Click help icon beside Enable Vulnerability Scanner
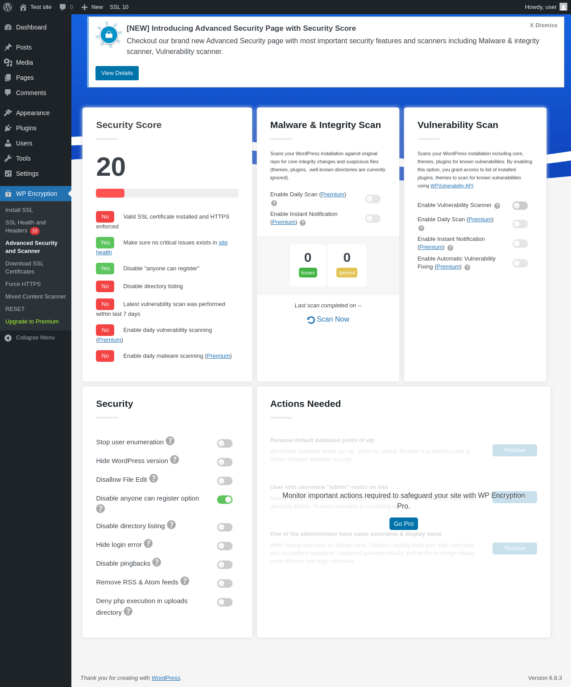The image size is (571, 687). click(497, 206)
